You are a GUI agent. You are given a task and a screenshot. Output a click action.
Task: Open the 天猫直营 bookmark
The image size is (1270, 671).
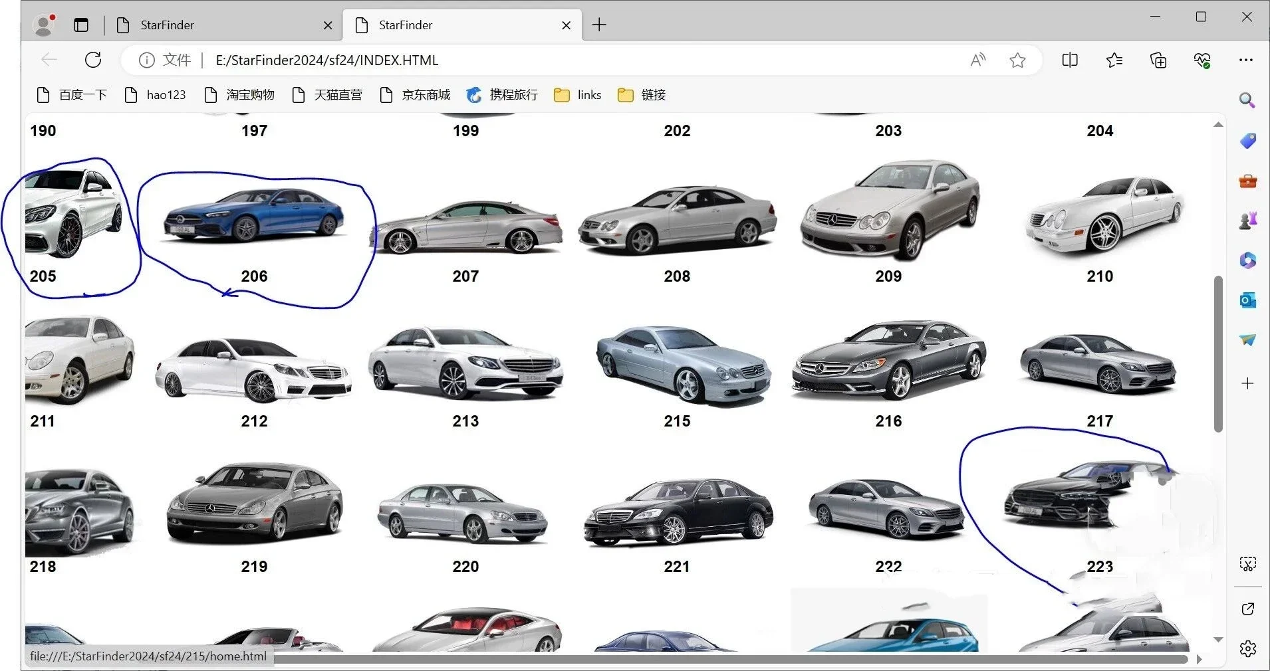[x=327, y=95]
